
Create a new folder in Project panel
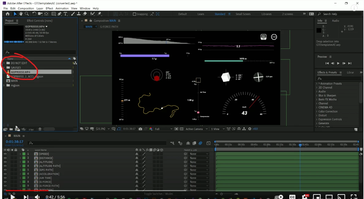click(11, 129)
